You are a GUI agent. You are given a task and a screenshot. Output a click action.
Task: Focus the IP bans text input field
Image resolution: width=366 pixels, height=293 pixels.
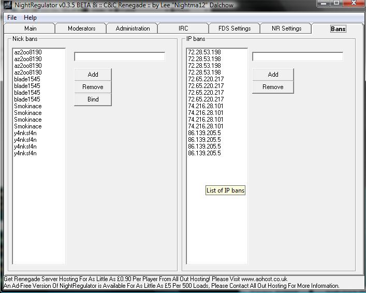point(298,56)
